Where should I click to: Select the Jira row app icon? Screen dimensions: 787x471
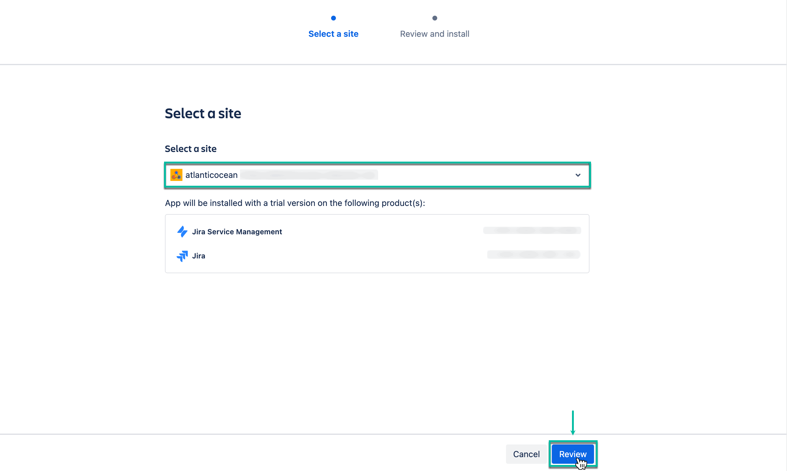coord(182,256)
